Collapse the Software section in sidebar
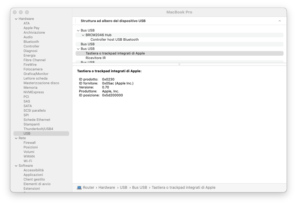Screen dimensions: 297x205 16,166
